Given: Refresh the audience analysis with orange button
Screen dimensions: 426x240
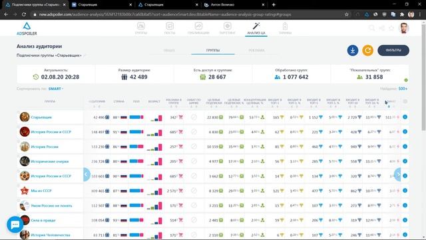Looking at the screenshot, I should [x=367, y=51].
